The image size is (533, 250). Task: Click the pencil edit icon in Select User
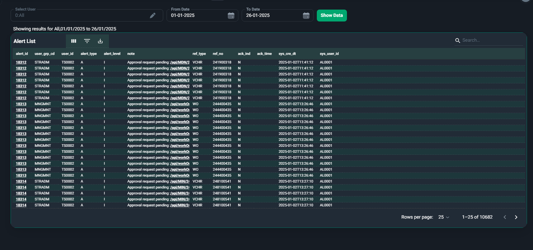[x=153, y=15]
